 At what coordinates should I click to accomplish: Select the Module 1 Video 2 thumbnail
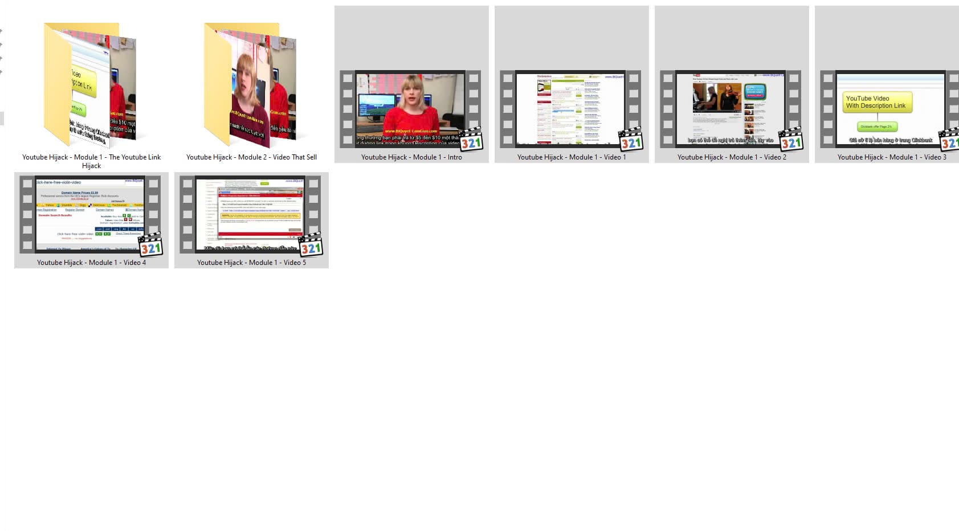(731, 109)
